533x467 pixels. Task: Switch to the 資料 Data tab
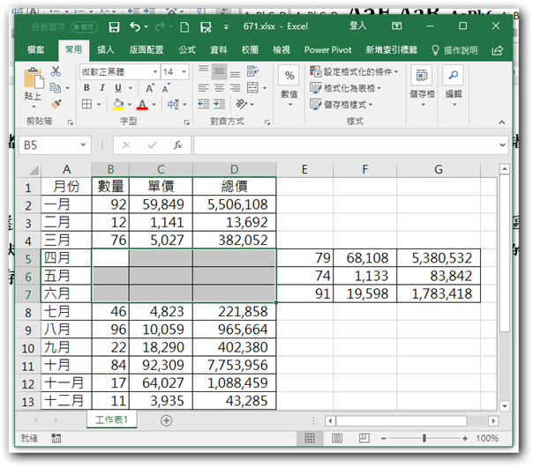coord(218,50)
